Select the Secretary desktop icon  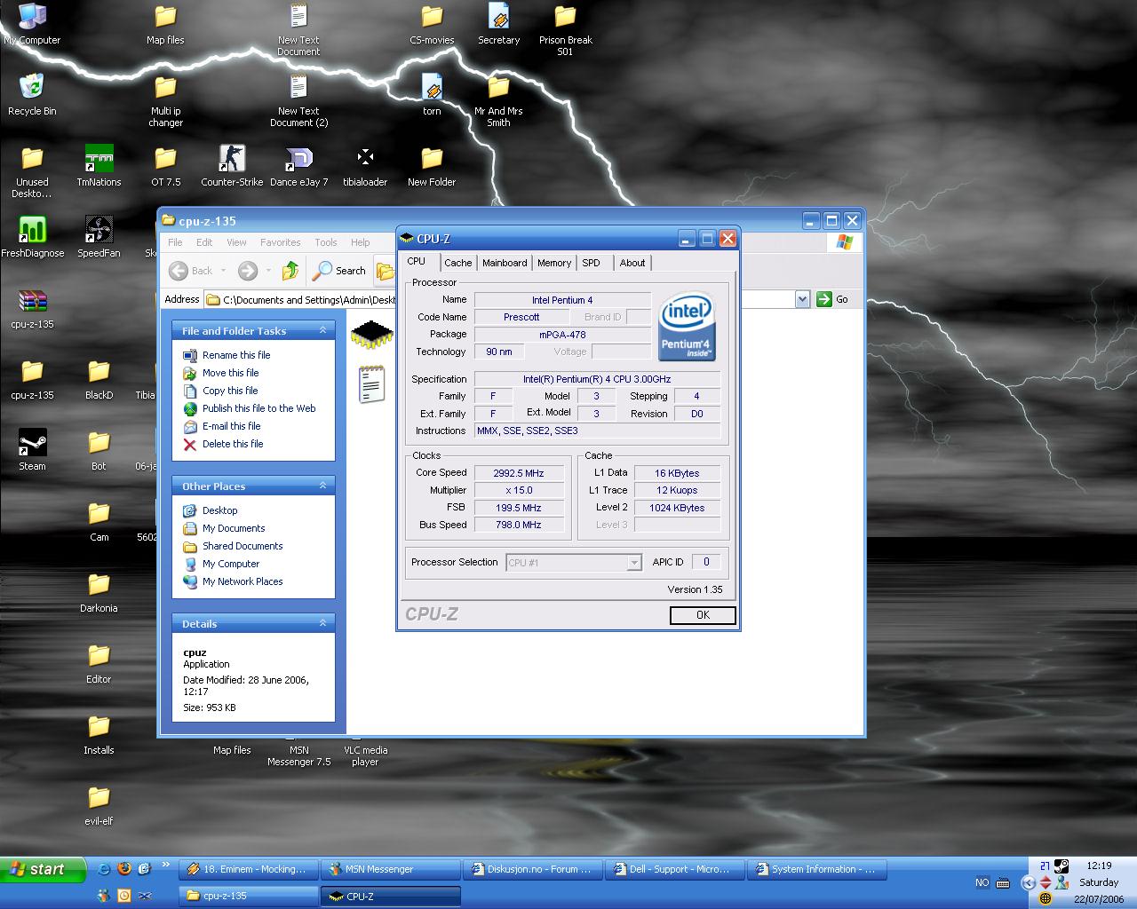498,25
